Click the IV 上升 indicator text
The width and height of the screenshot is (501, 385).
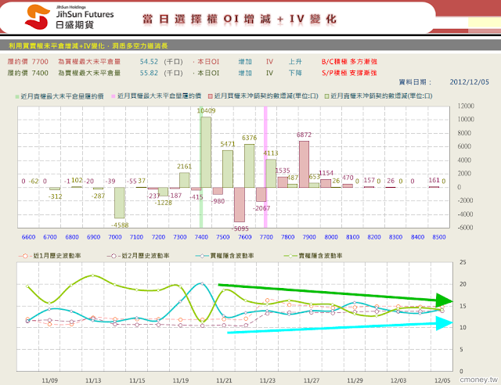[x=284, y=62]
